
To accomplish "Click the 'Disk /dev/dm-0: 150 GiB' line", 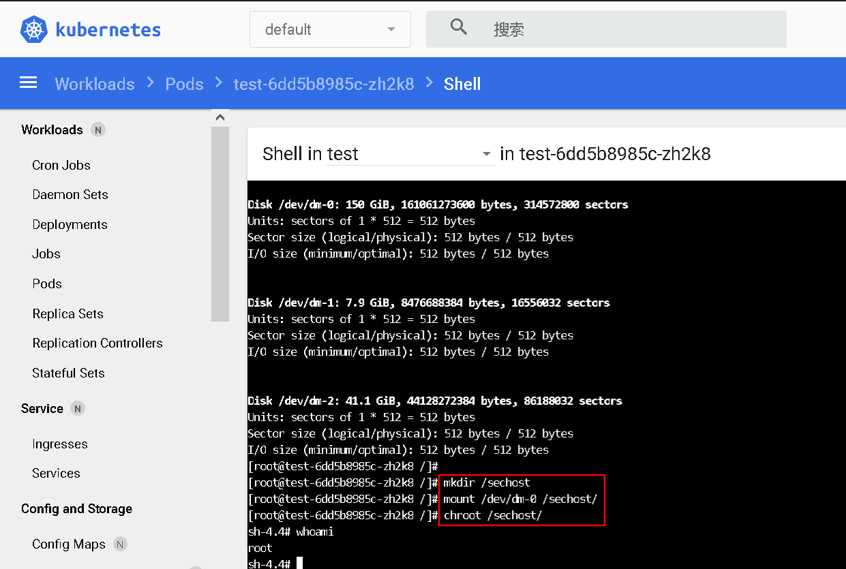I will tap(438, 204).
